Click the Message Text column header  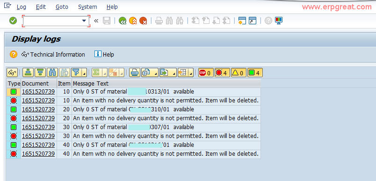[x=166, y=83]
